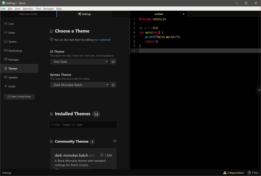
Task: Open the Edit menu
Action: click(x=10, y=9)
